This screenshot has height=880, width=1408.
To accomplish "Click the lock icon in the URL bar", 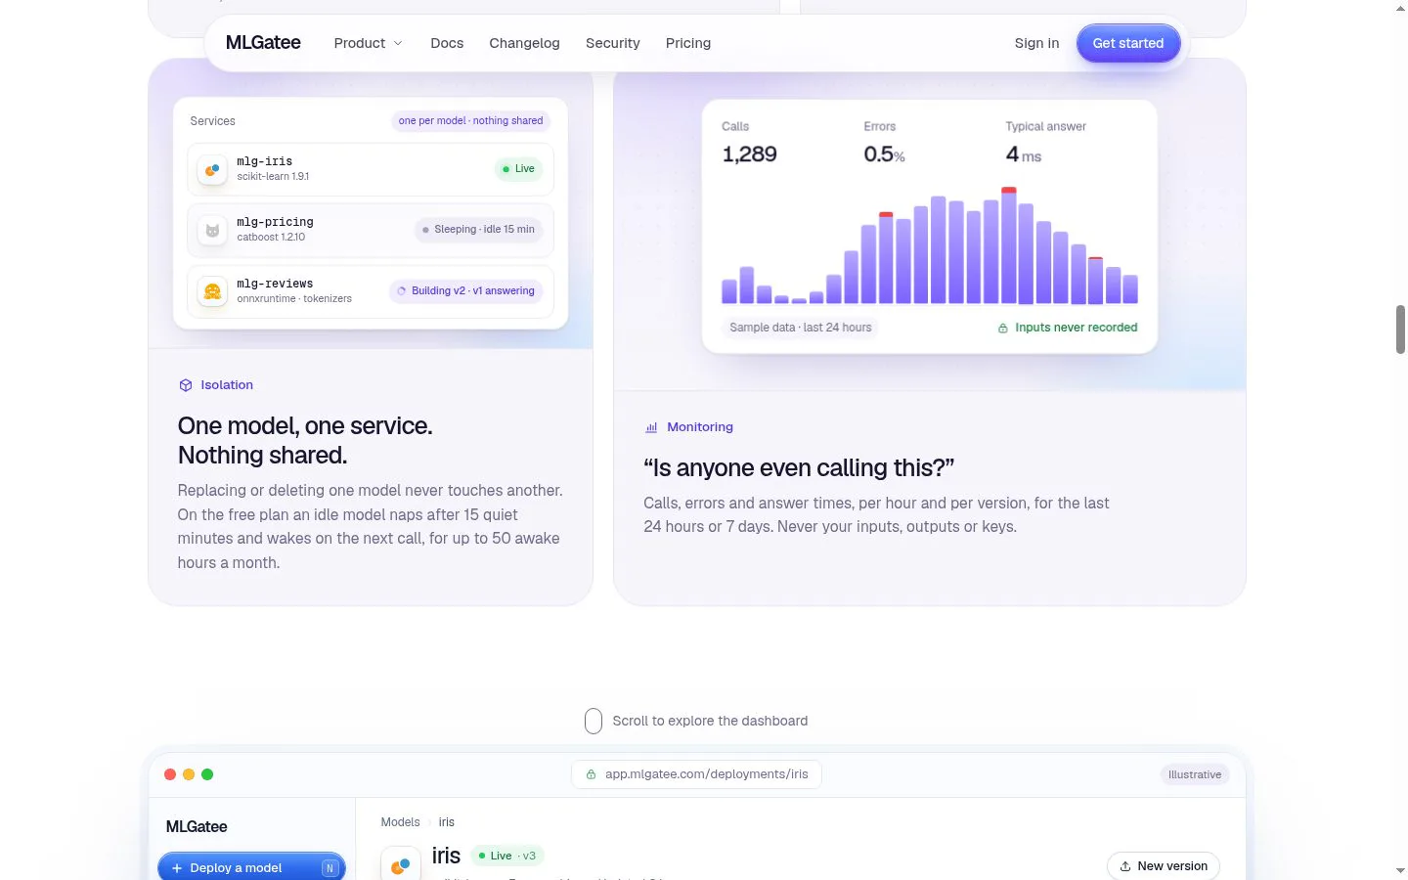I will pos(591,774).
